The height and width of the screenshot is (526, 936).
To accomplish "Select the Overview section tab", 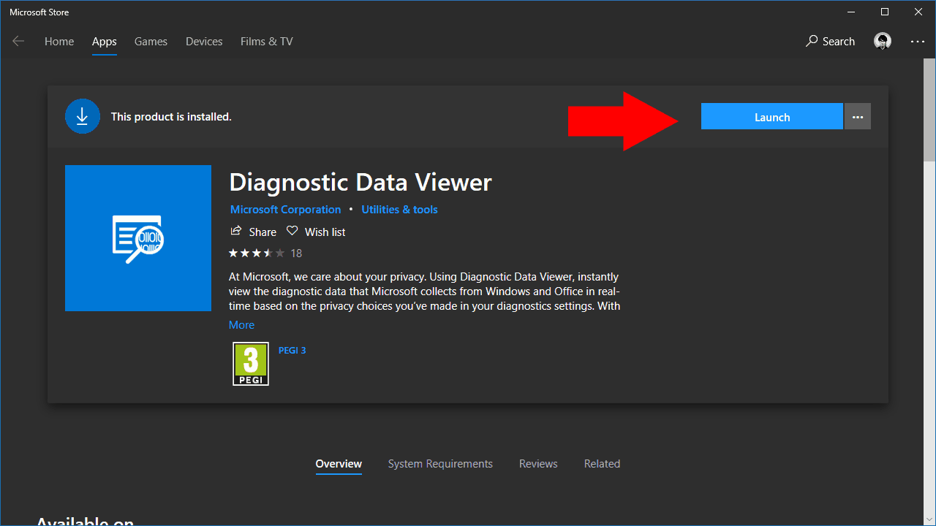I will pyautogui.click(x=339, y=464).
